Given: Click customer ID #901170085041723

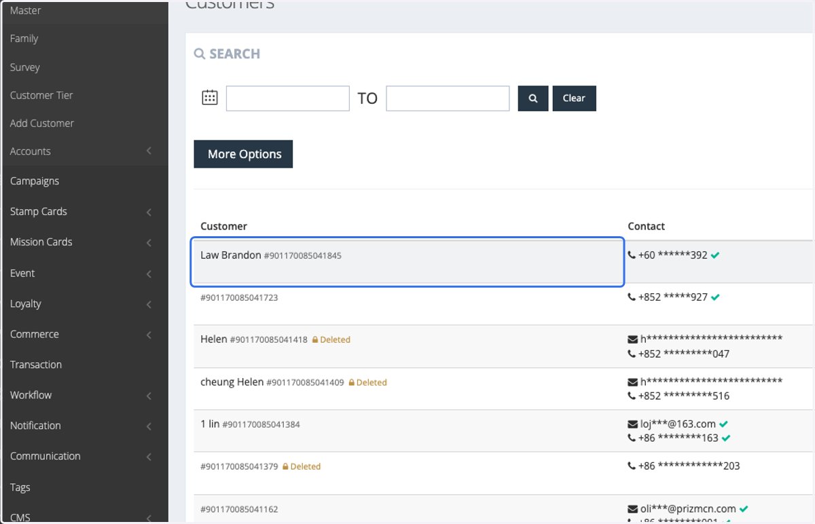Looking at the screenshot, I should [239, 298].
